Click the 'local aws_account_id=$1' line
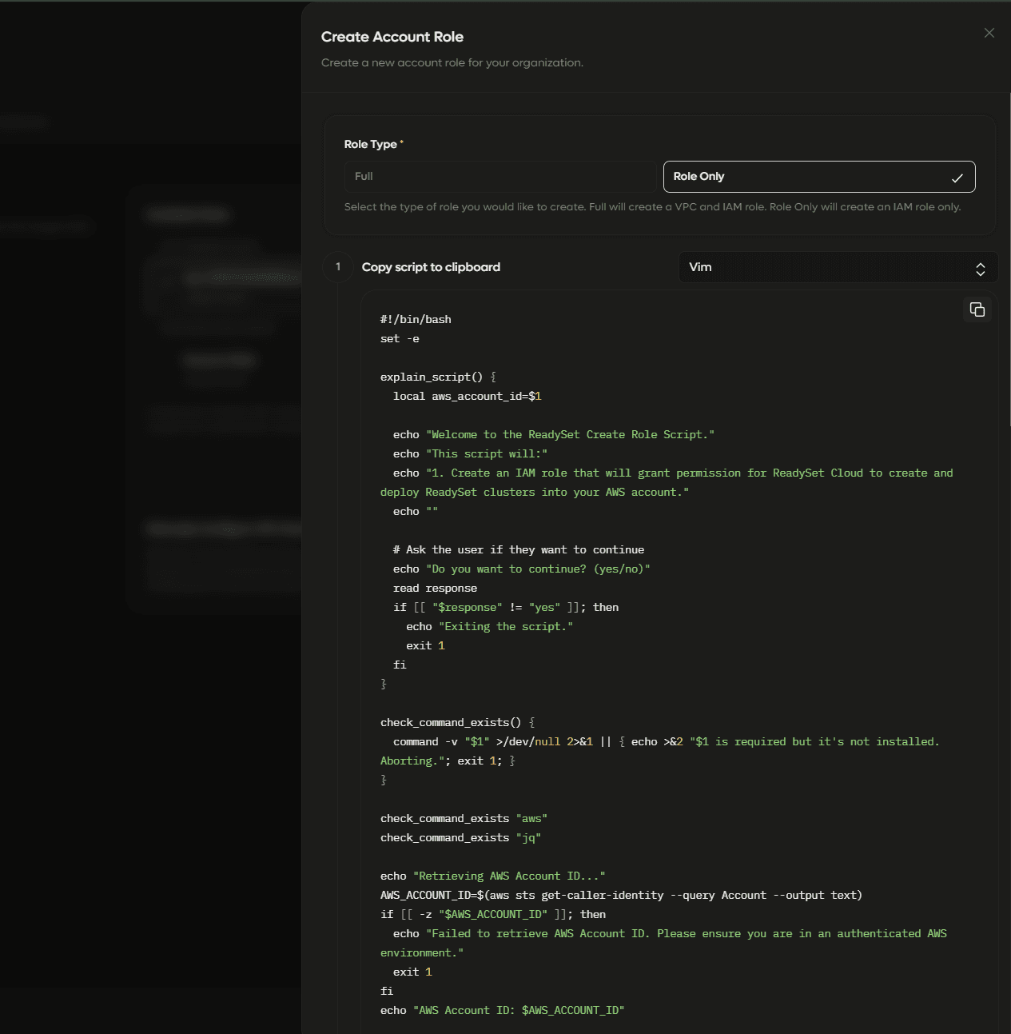The image size is (1011, 1034). tap(467, 396)
